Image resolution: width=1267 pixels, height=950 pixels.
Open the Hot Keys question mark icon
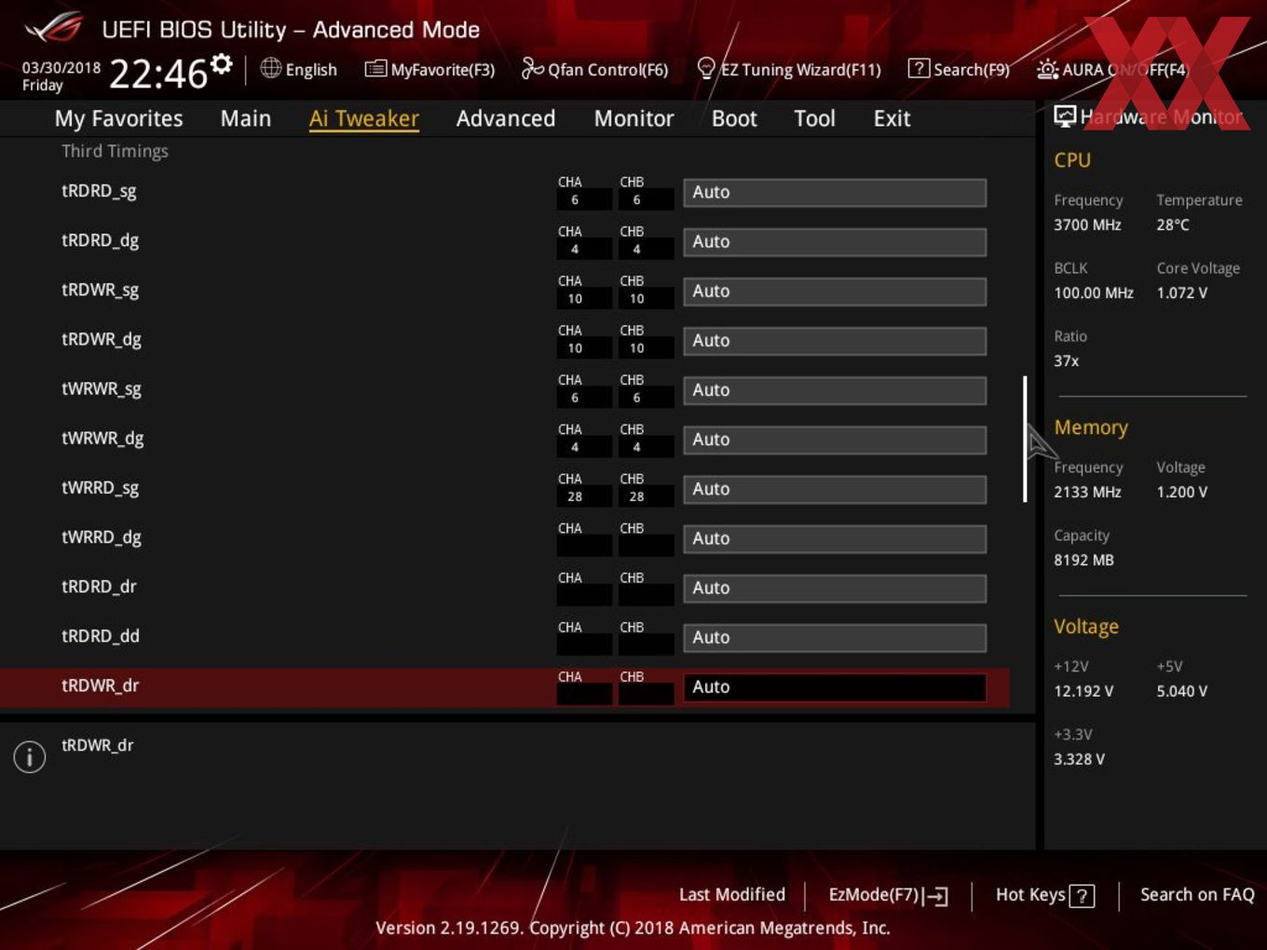pos(1082,896)
